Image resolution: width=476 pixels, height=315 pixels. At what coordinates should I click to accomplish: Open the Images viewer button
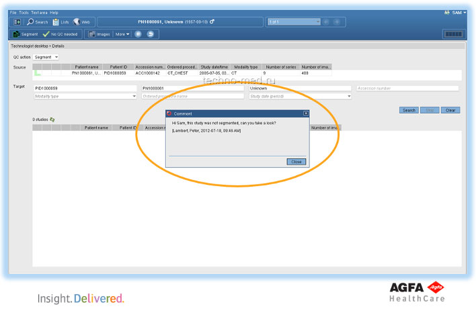coord(99,34)
